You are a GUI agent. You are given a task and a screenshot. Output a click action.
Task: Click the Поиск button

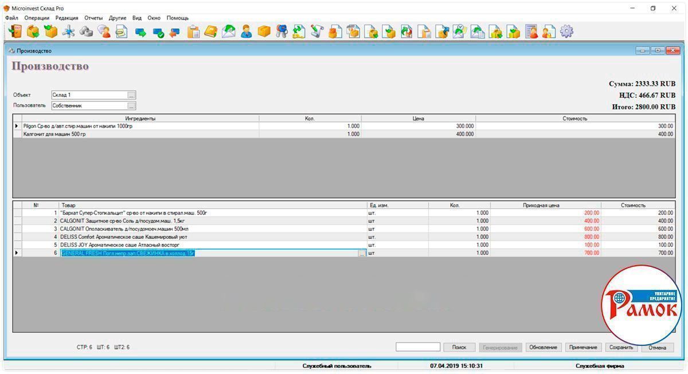tap(459, 347)
